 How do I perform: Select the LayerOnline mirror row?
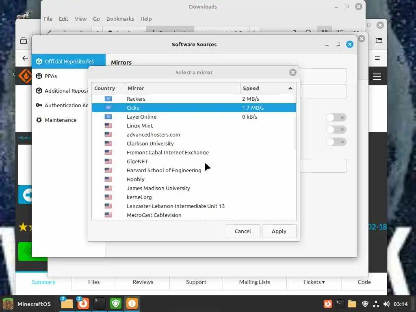pyautogui.click(x=194, y=117)
